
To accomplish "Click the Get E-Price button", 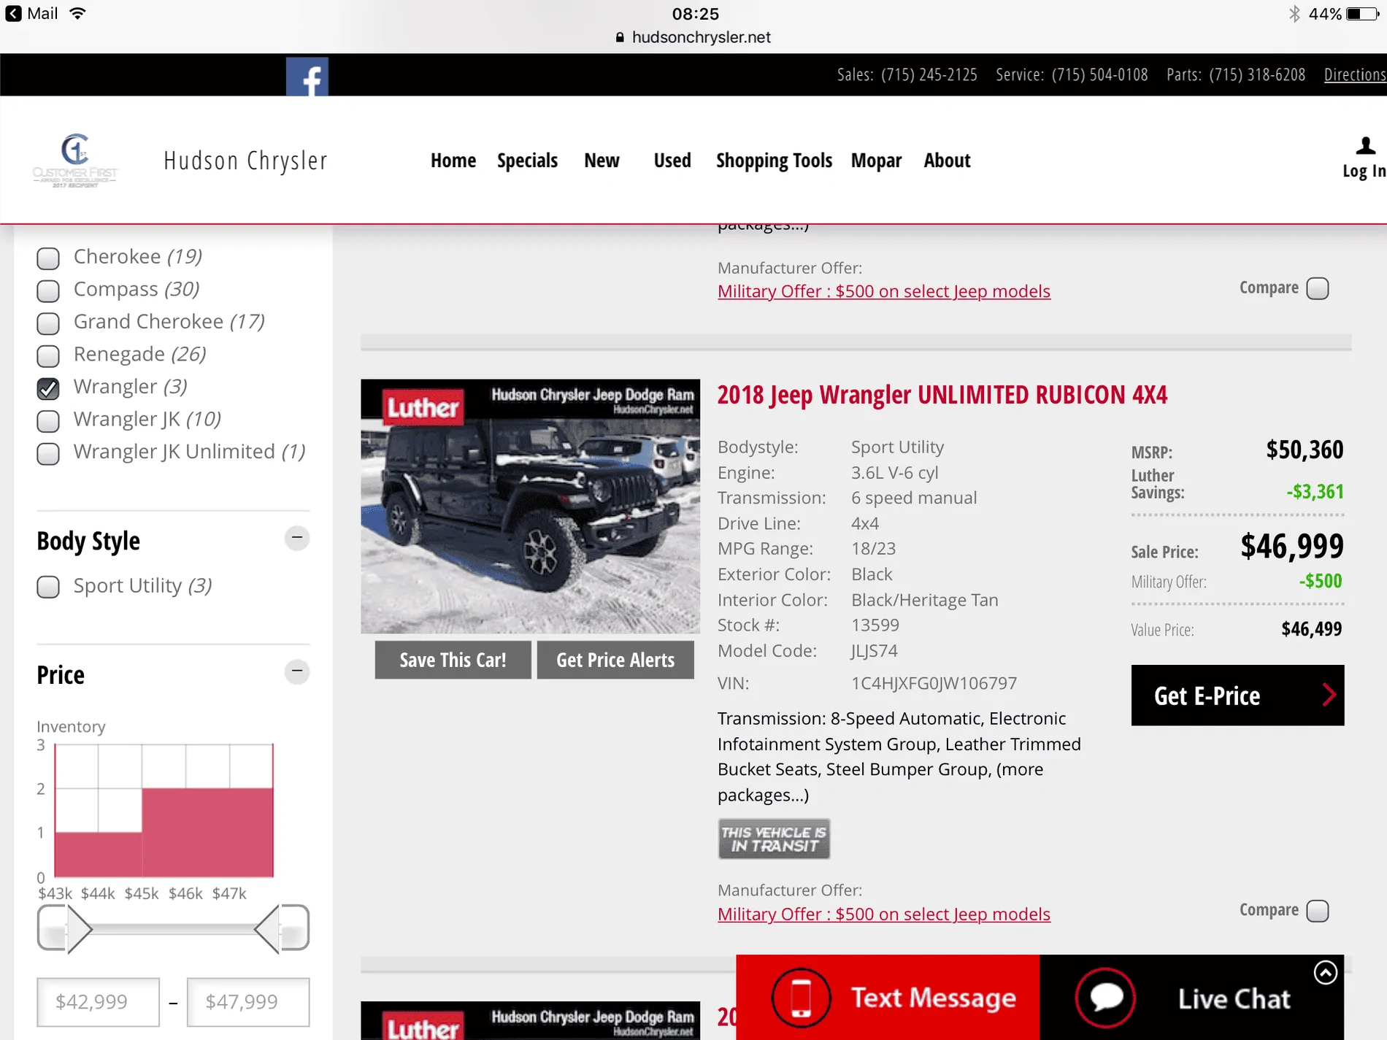I will pos(1237,695).
